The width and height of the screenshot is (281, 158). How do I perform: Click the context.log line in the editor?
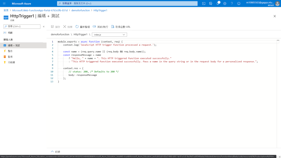point(110,45)
